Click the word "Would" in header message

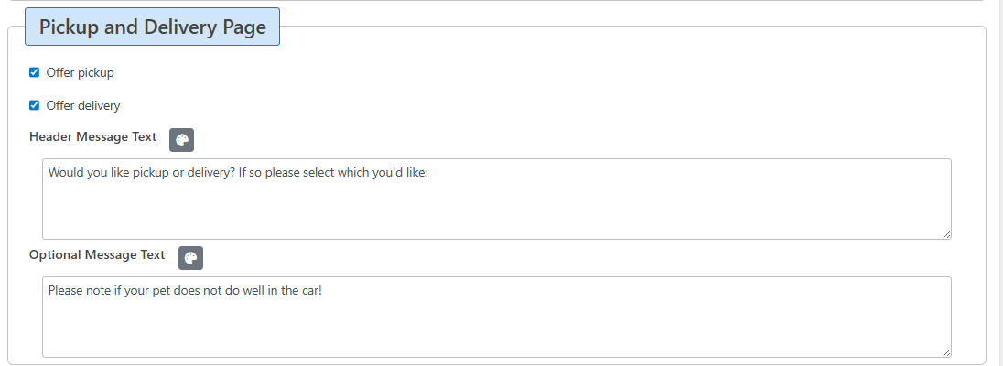click(x=67, y=171)
